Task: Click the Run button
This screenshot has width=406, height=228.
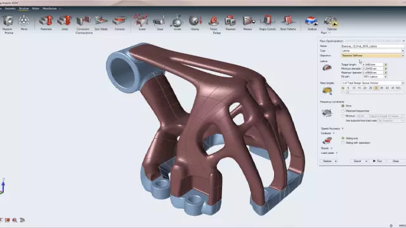Action: (377, 161)
